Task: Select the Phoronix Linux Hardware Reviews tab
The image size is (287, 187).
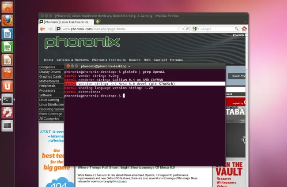Action: click(x=66, y=22)
